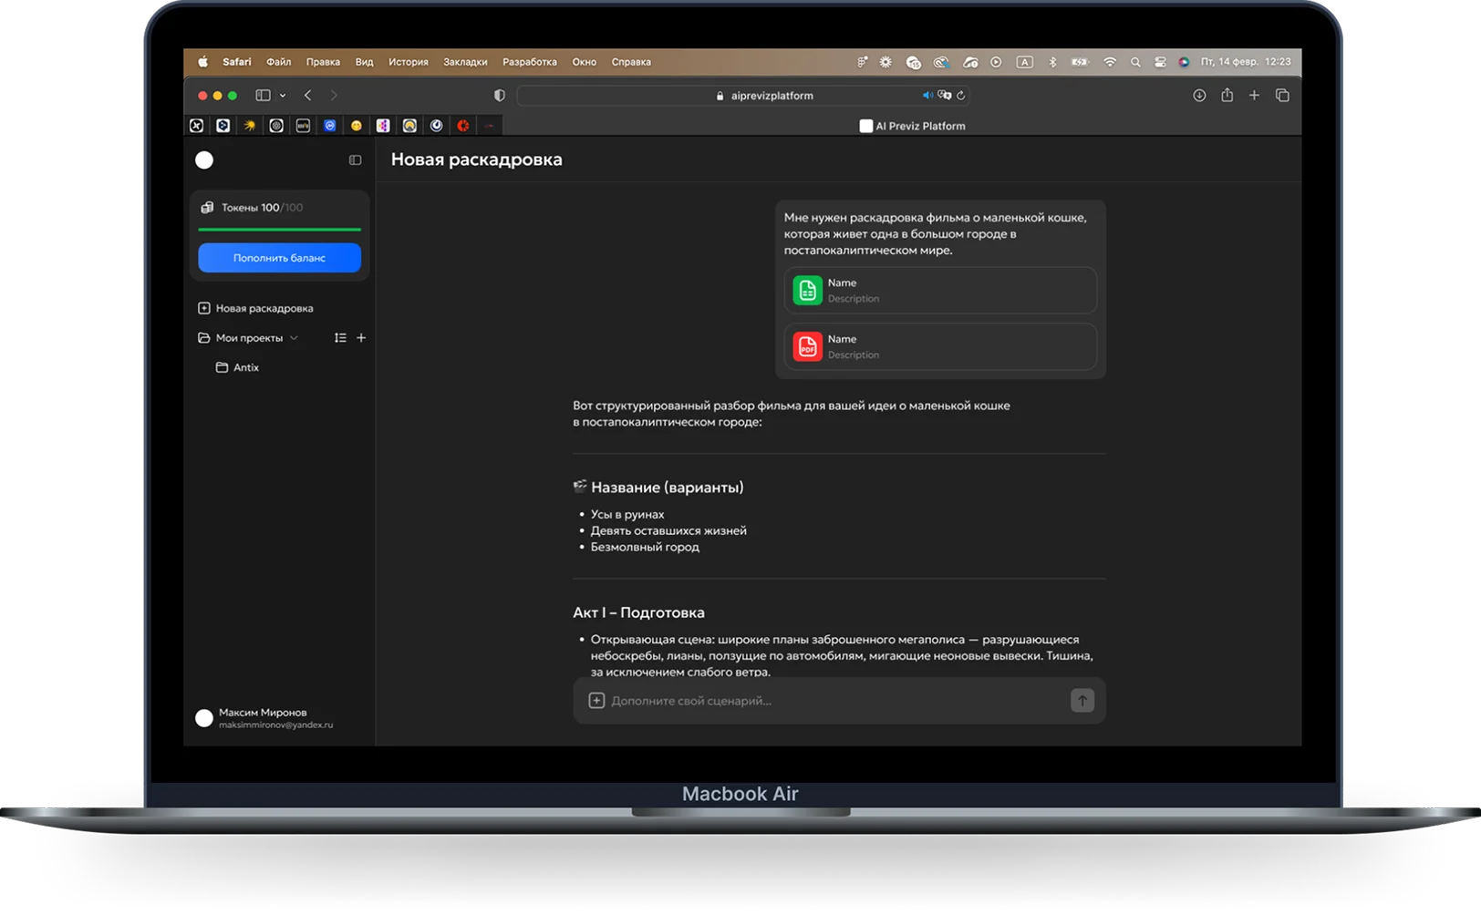Open Вид menu
This screenshot has height=915, width=1481.
[x=364, y=62]
